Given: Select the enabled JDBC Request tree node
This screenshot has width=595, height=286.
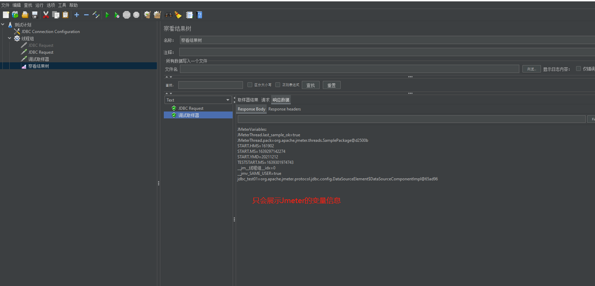Looking at the screenshot, I should (41, 52).
